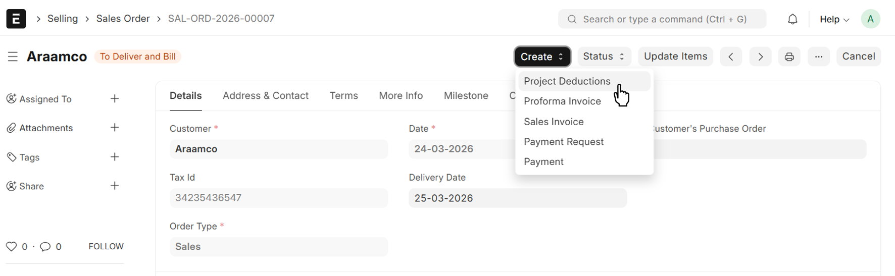Like this document with the heart icon
895x276 pixels.
tap(12, 246)
